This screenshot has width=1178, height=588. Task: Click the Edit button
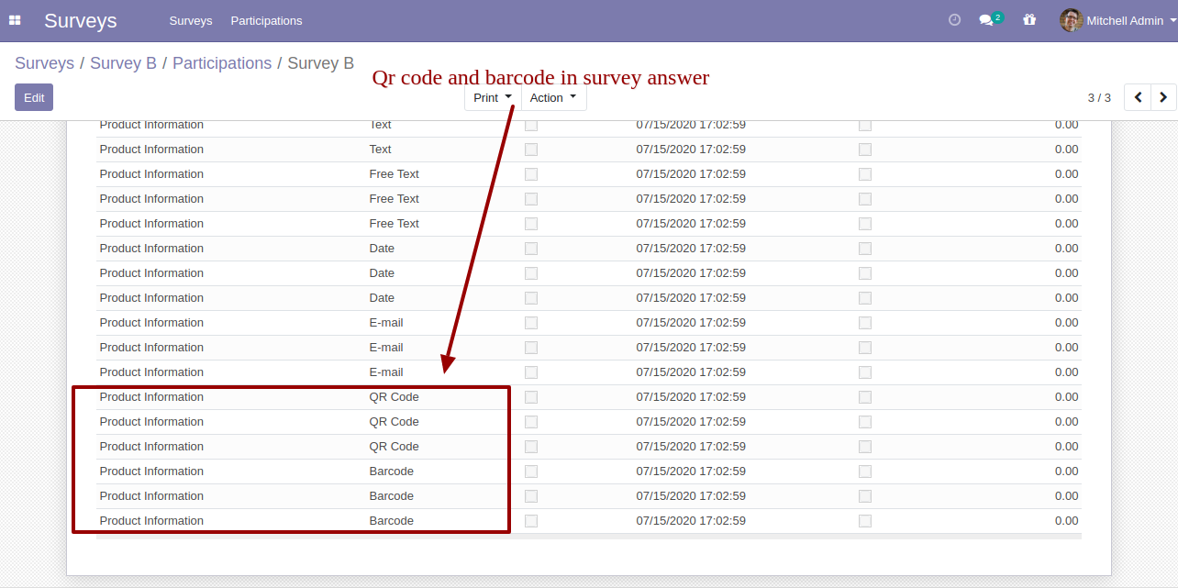(x=34, y=97)
